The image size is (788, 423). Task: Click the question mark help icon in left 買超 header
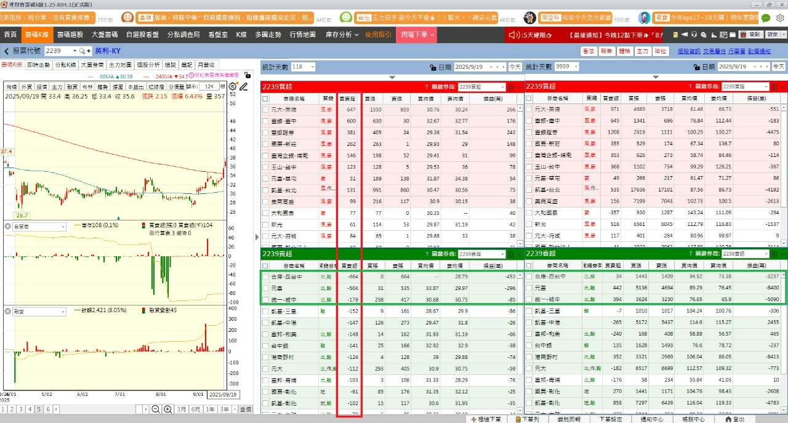pos(426,87)
